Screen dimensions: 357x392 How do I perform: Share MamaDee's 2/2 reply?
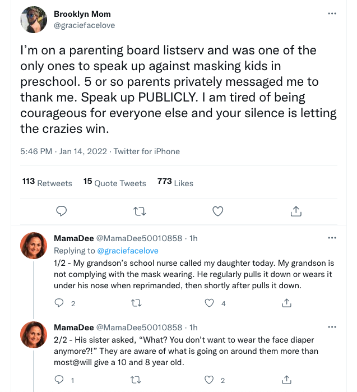tap(286, 380)
